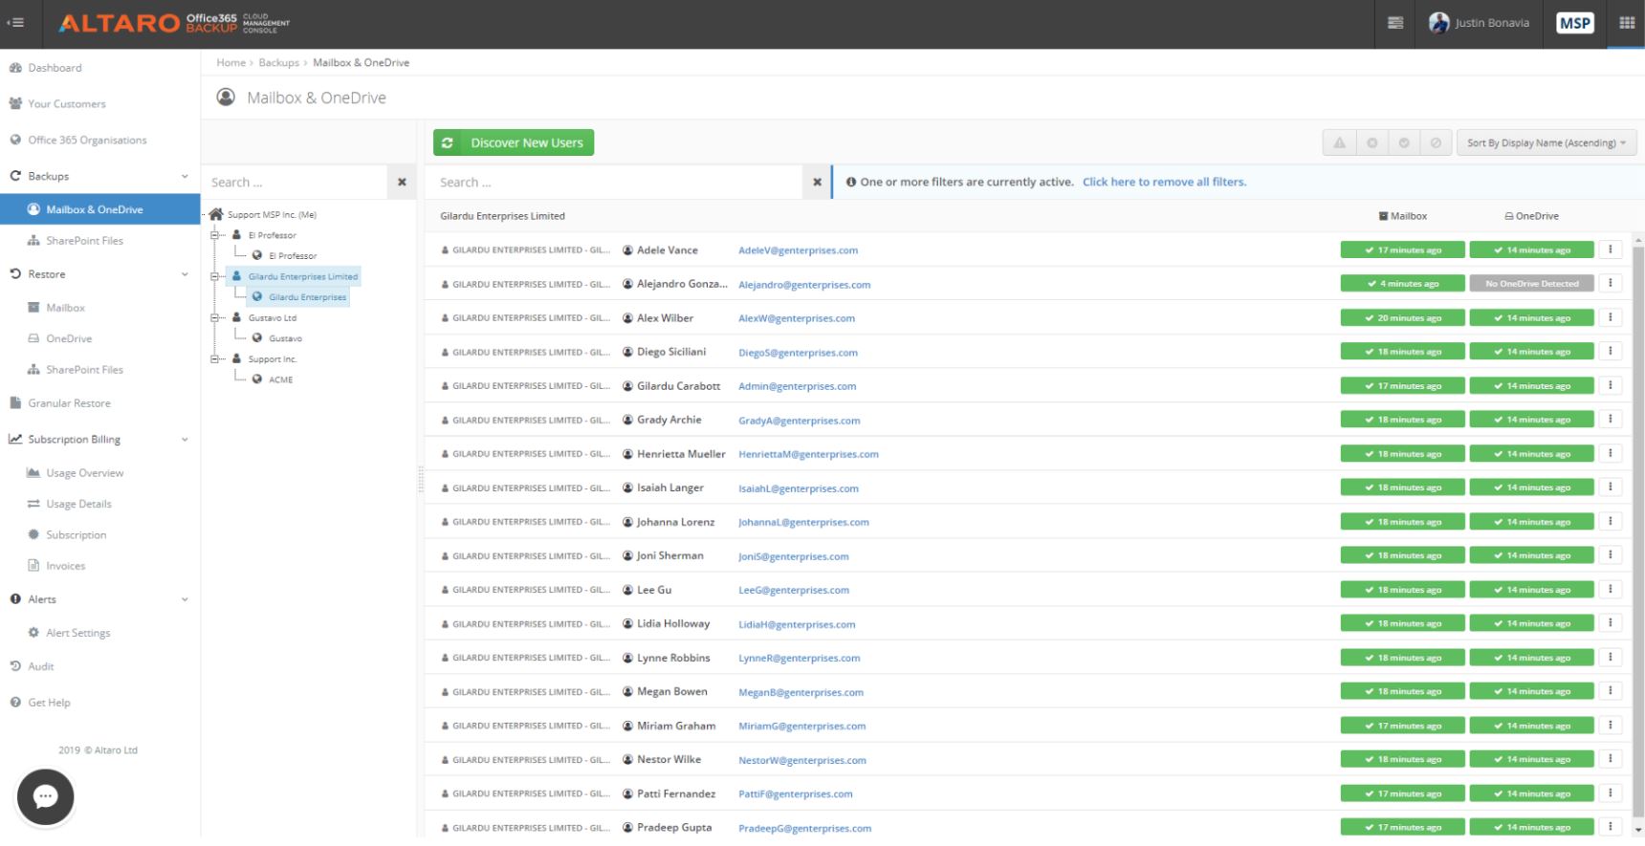This screenshot has height=846, width=1645.
Task: Open actions menu for Alejandro Gonza...
Action: point(1611,283)
